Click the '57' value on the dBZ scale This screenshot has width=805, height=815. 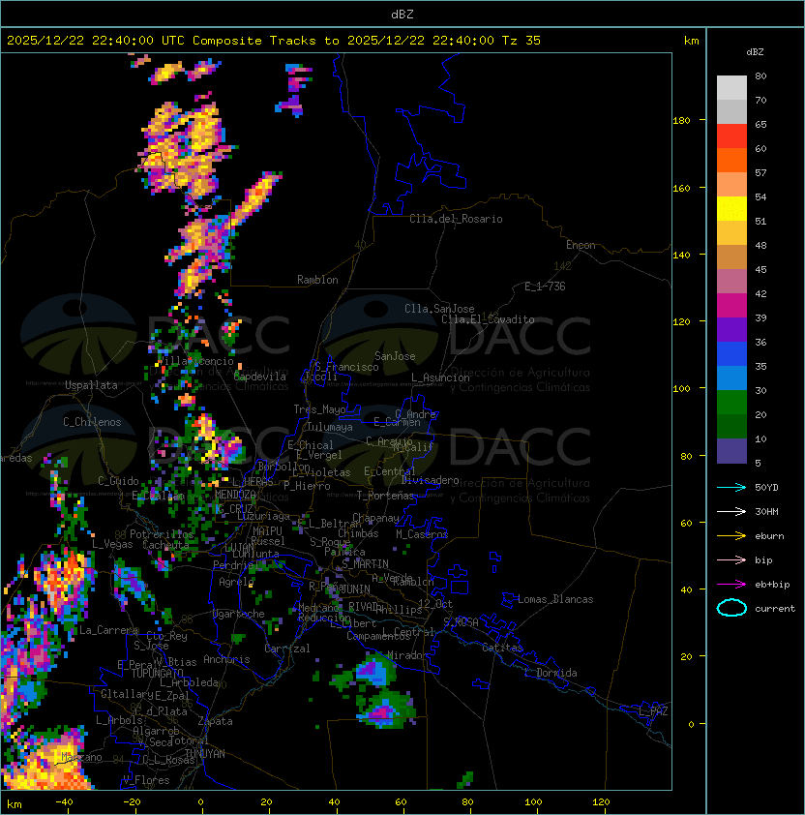[760, 172]
